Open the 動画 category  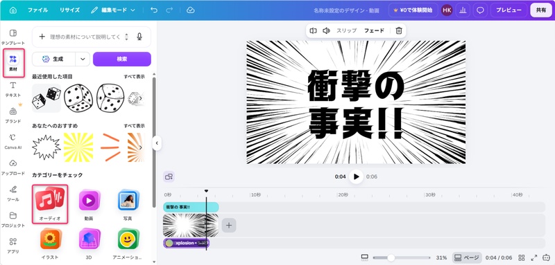coord(89,205)
